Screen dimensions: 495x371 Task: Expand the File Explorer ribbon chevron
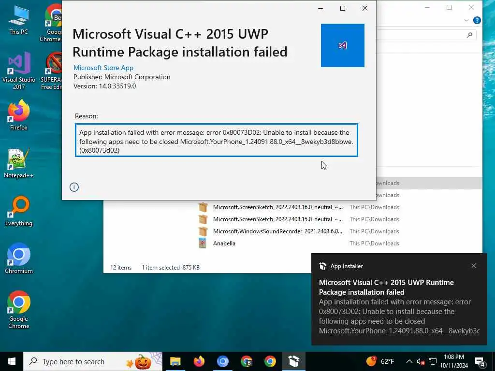click(466, 20)
